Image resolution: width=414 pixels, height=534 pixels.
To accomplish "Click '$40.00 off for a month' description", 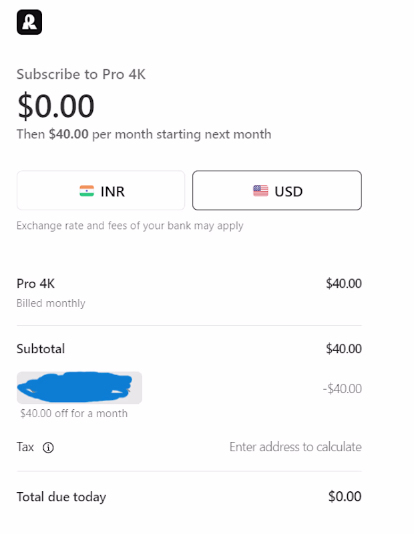I will pos(74,413).
